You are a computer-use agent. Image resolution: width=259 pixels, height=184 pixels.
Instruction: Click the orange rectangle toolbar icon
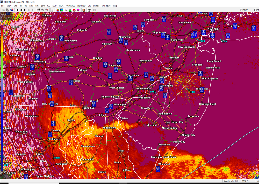(x=83, y=10)
